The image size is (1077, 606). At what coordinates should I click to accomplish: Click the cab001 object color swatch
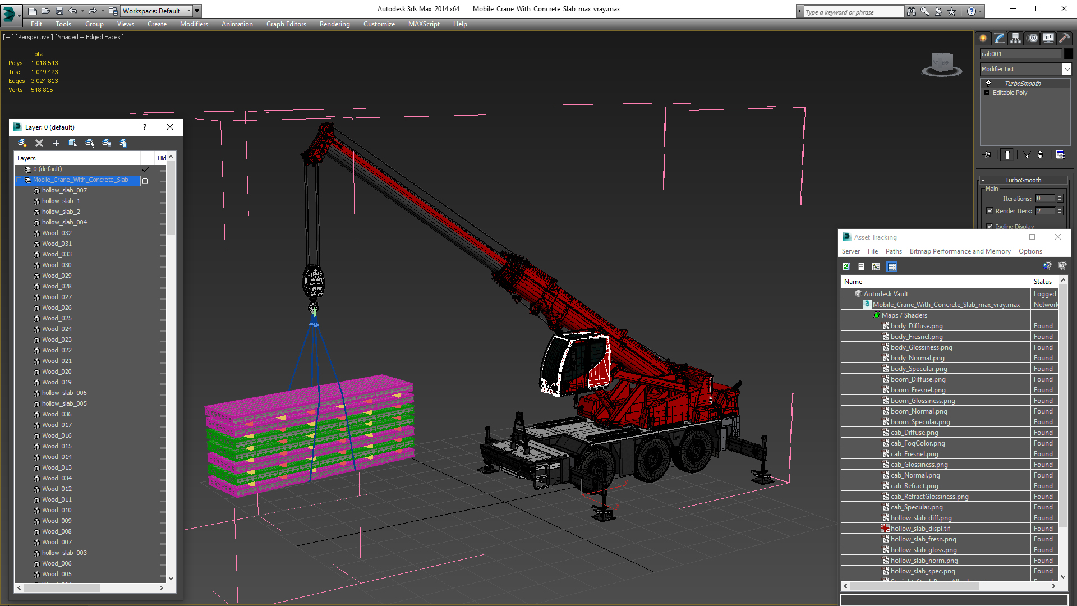[1068, 54]
